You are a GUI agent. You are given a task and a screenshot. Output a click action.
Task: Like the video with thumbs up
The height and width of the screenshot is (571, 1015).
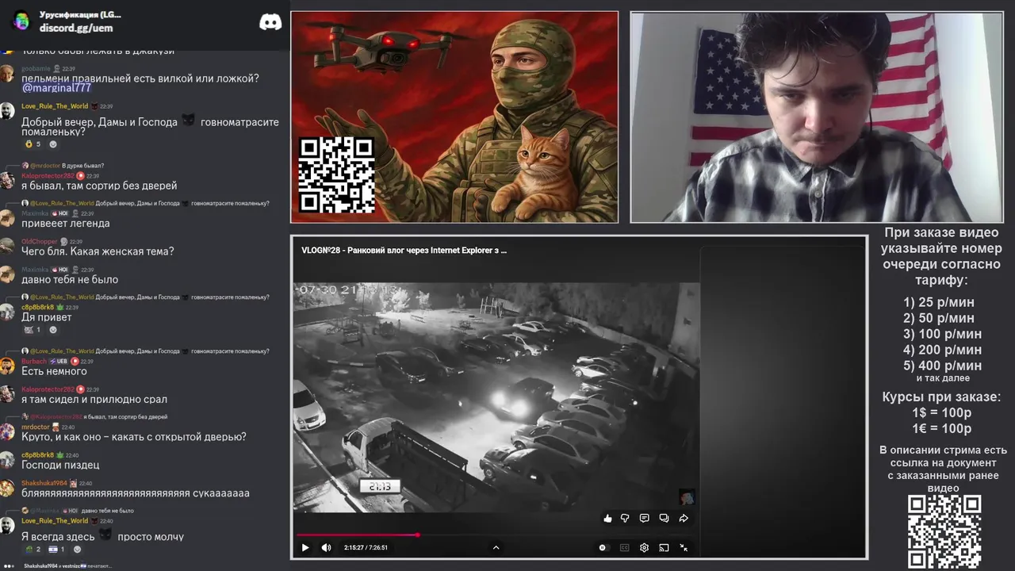tap(607, 518)
